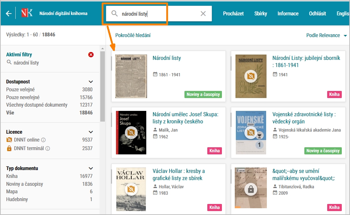The width and height of the screenshot is (350, 215).
Task: Click the Národní listy newspaper thumbnail
Action: pyautogui.click(x=131, y=76)
